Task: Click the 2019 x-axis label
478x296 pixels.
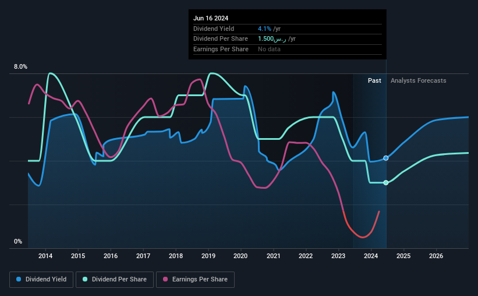Action: pos(208,256)
